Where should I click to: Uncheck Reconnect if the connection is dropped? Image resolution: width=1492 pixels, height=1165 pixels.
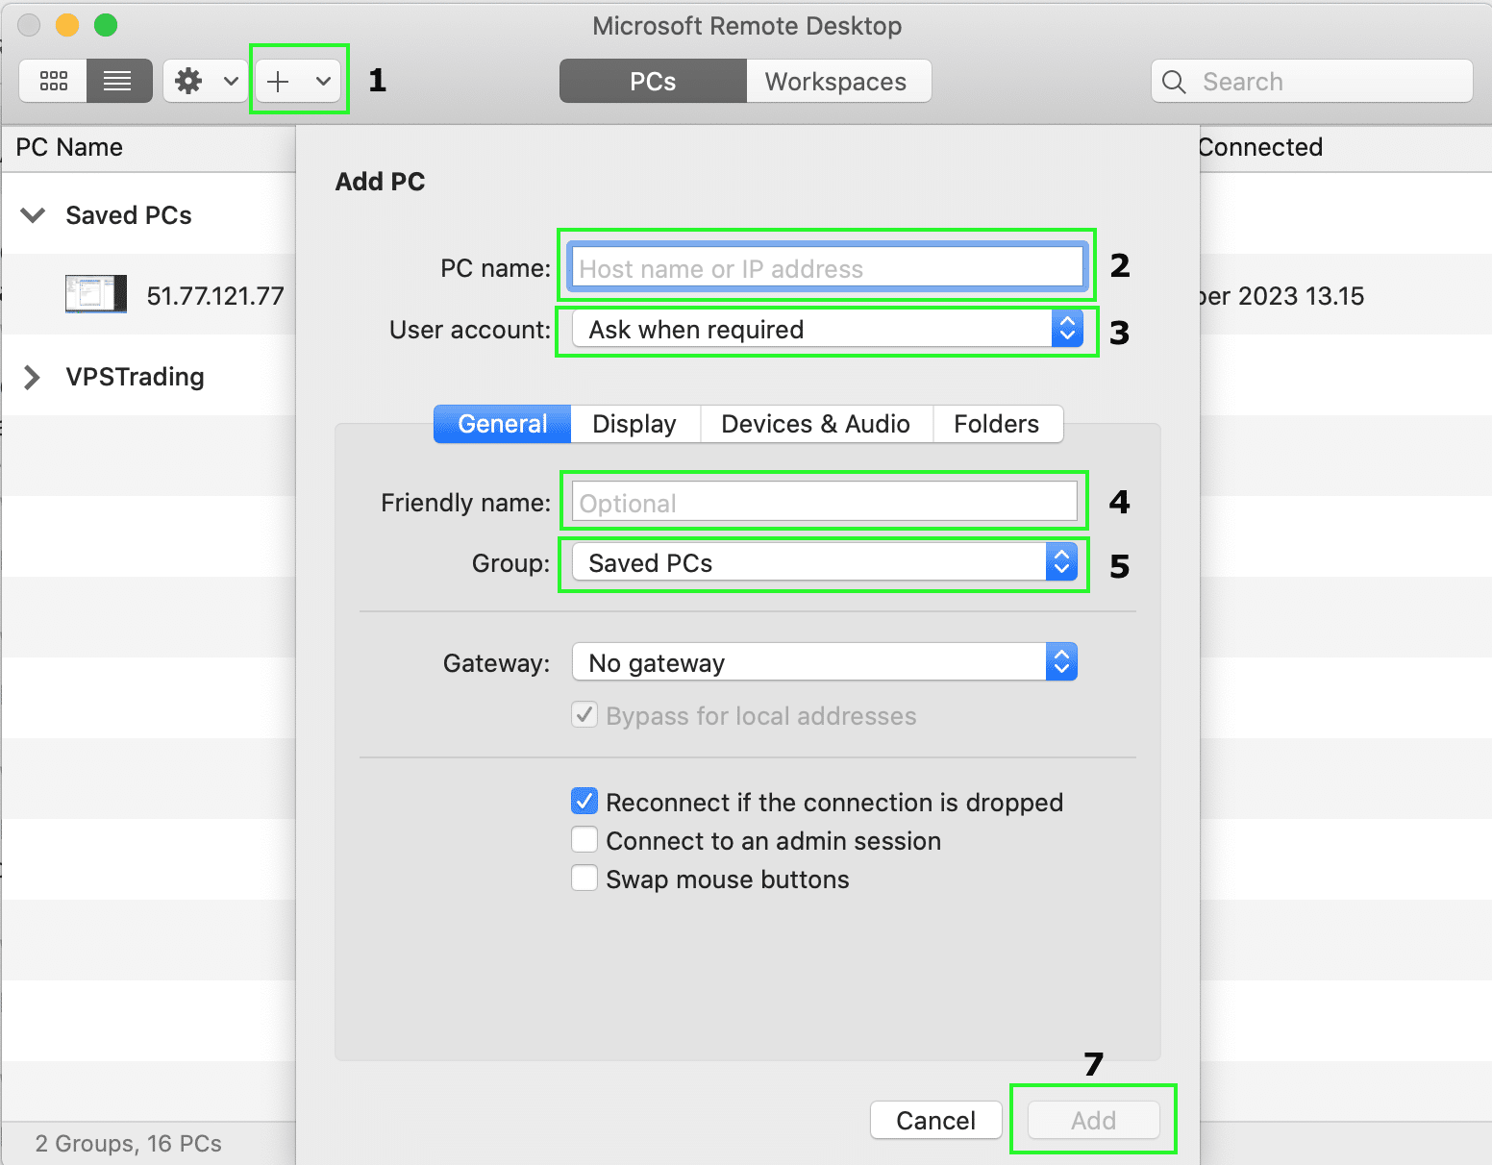click(584, 802)
